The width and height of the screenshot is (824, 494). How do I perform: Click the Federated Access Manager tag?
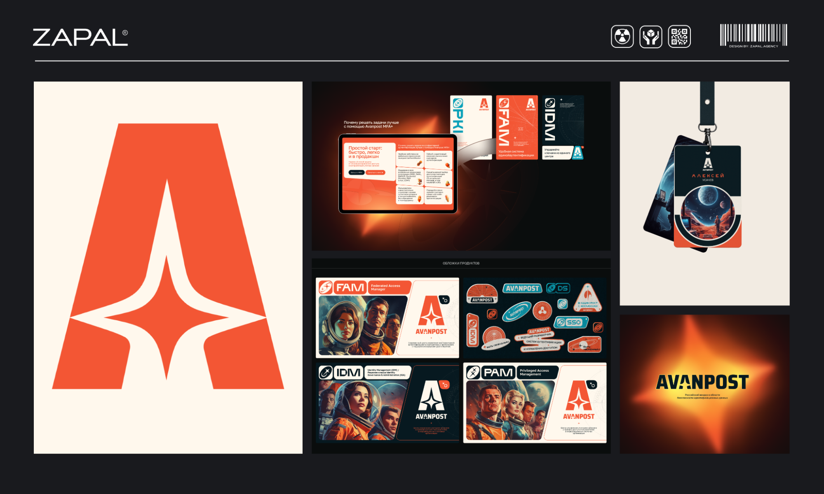[x=389, y=287]
